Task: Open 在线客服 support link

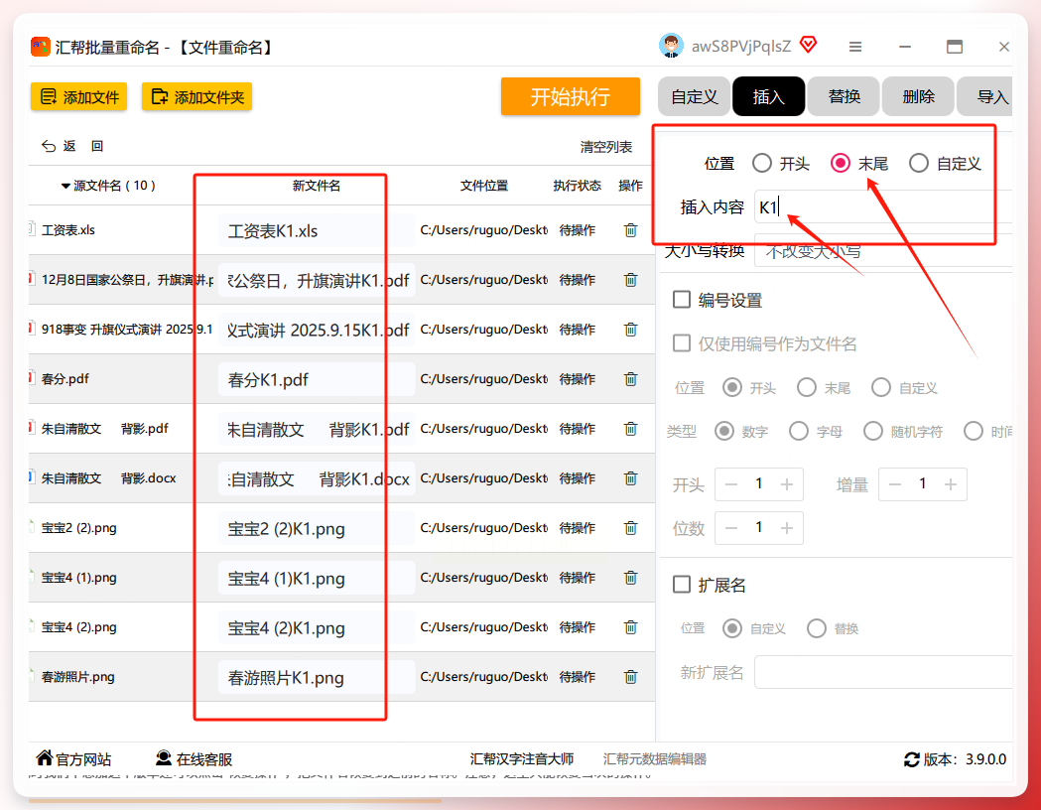Action: click(x=194, y=758)
